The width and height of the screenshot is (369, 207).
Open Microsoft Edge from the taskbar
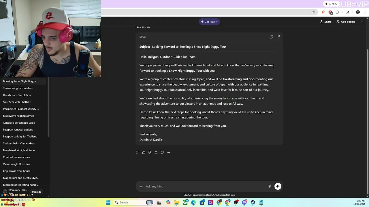click(x=193, y=202)
